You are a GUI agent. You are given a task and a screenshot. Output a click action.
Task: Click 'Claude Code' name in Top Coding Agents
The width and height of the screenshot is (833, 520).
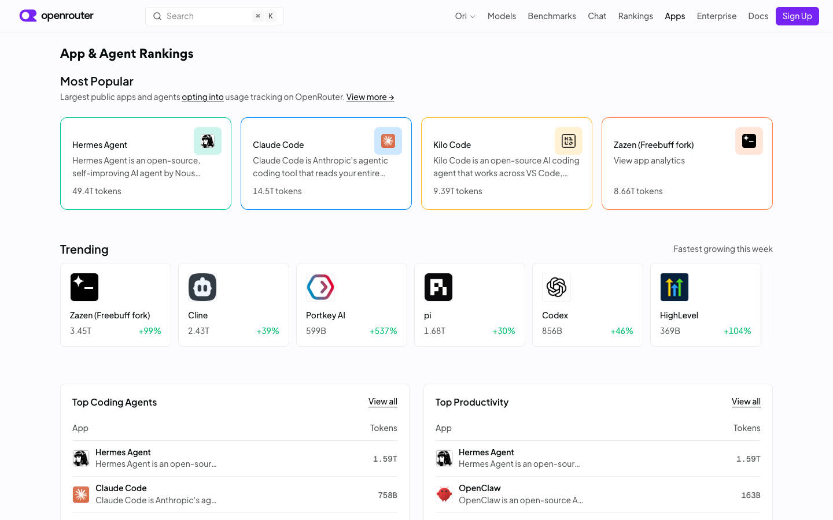121,488
